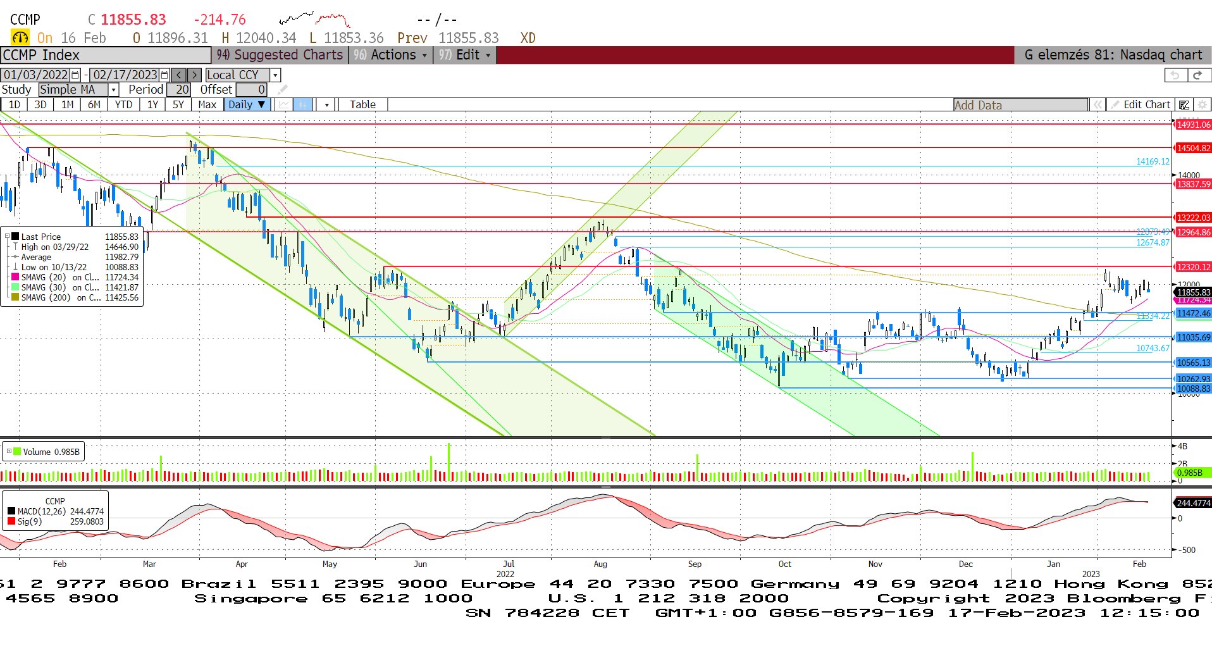The width and height of the screenshot is (1212, 648).
Task: Click the G elemzés 81: Nasdaq chart title
Action: click(1113, 55)
